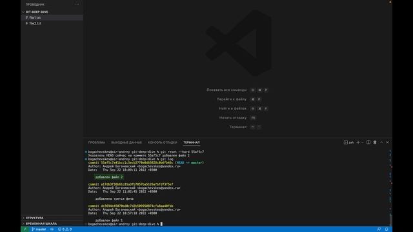Click the zsh terminal shell label
This screenshot has width=413, height=232.
point(348,142)
